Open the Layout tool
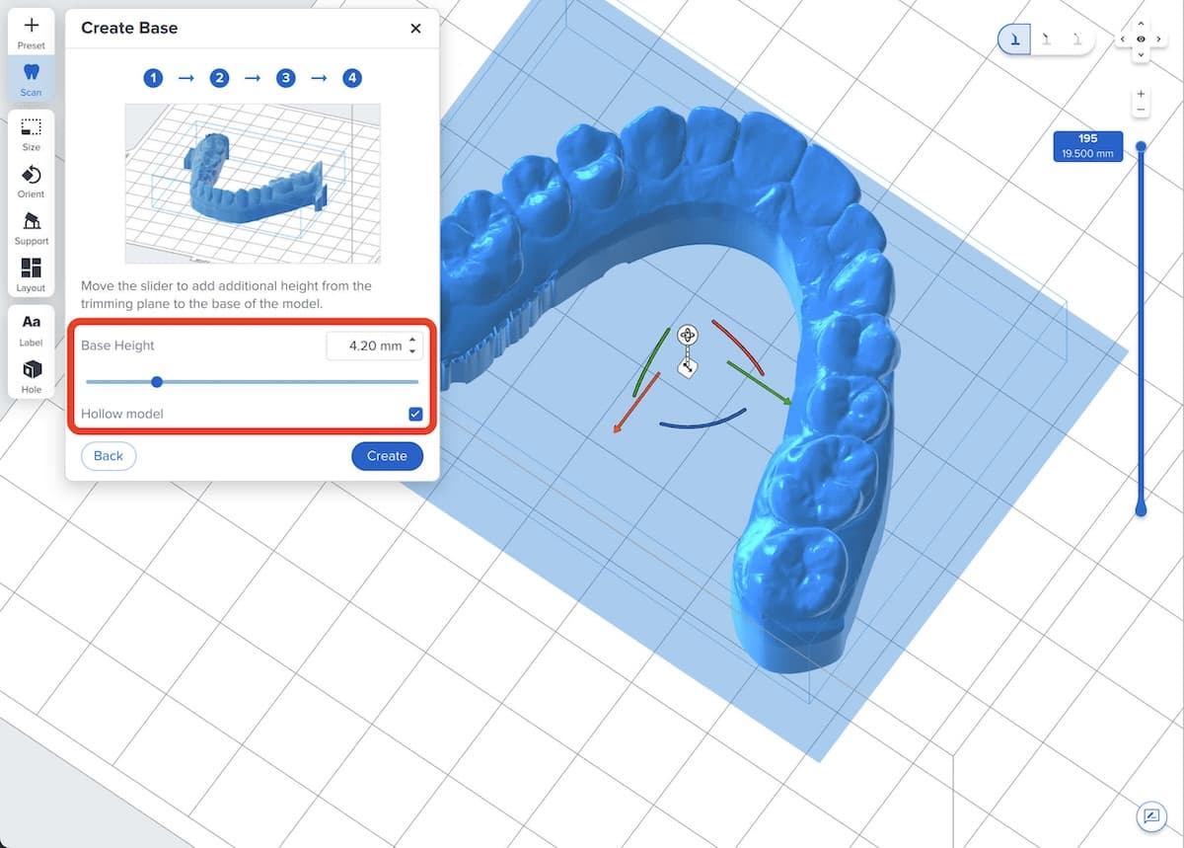This screenshot has height=848, width=1184. click(x=31, y=275)
